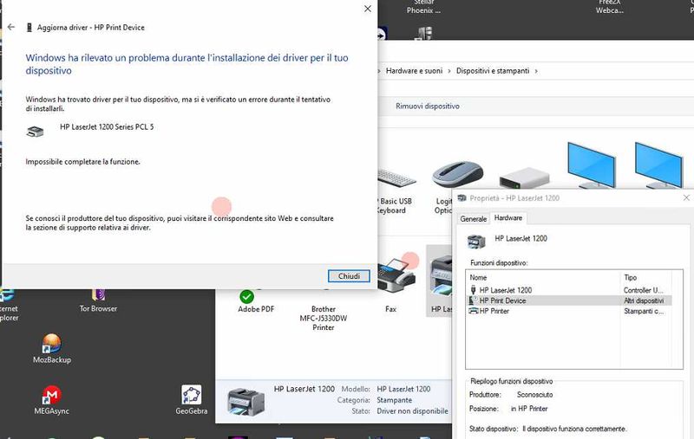The height and width of the screenshot is (439, 694).
Task: Open the Tor Browser desktop shortcut
Action: pyautogui.click(x=98, y=301)
